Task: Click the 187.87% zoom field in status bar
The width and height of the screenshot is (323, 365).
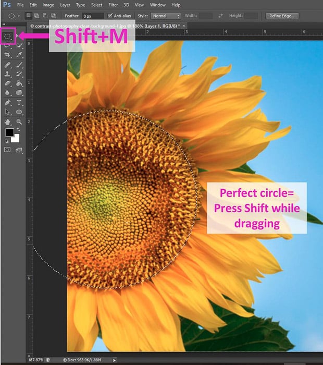Action: (36, 360)
